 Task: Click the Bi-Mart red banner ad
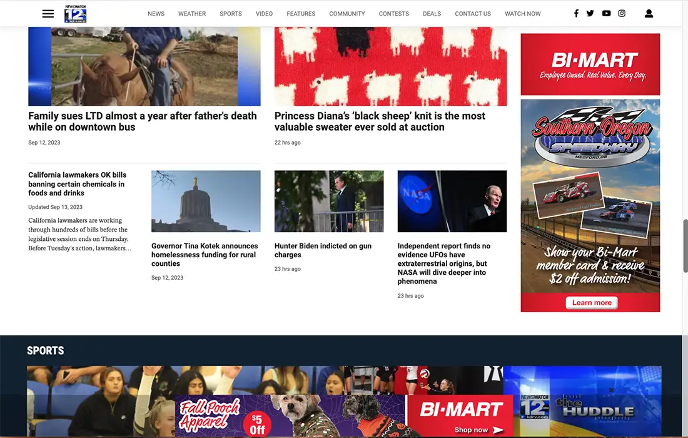pos(590,64)
